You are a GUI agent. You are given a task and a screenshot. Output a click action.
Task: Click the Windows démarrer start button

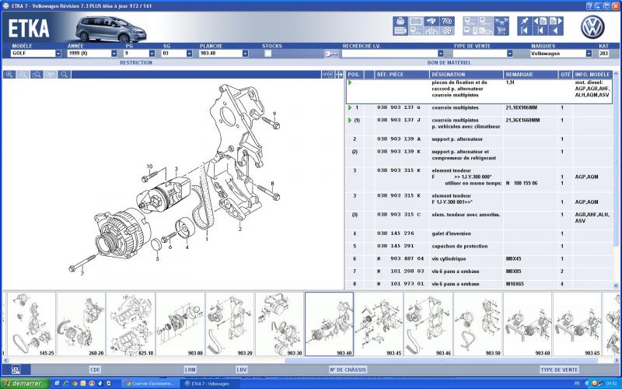25,384
